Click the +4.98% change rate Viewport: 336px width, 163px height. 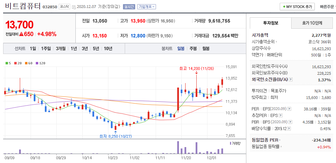47,34
